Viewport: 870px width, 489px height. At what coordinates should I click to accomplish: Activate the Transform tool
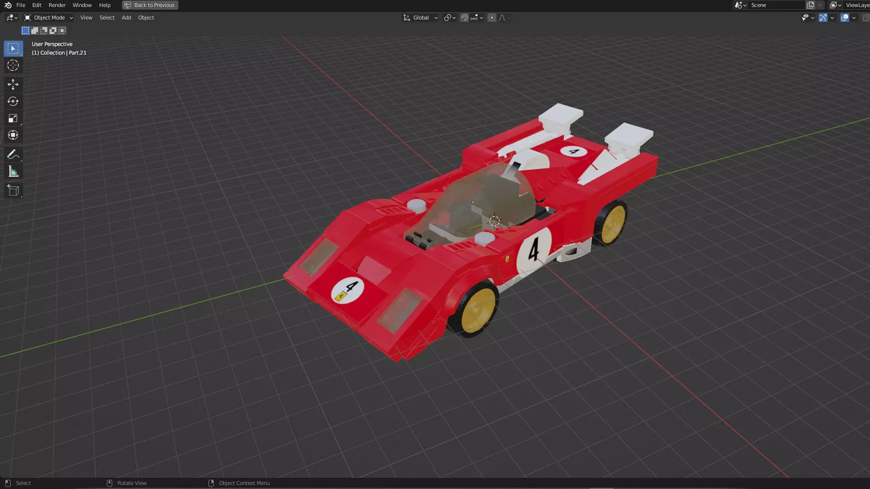pos(13,135)
